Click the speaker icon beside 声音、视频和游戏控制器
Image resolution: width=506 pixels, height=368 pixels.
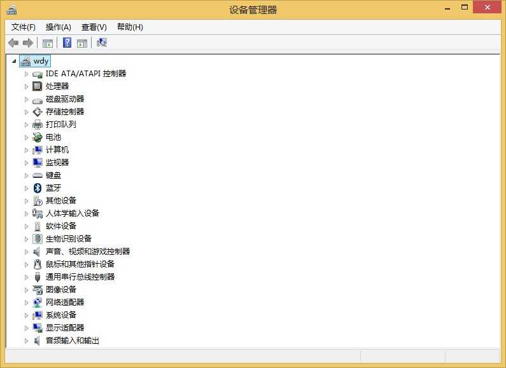pos(37,252)
